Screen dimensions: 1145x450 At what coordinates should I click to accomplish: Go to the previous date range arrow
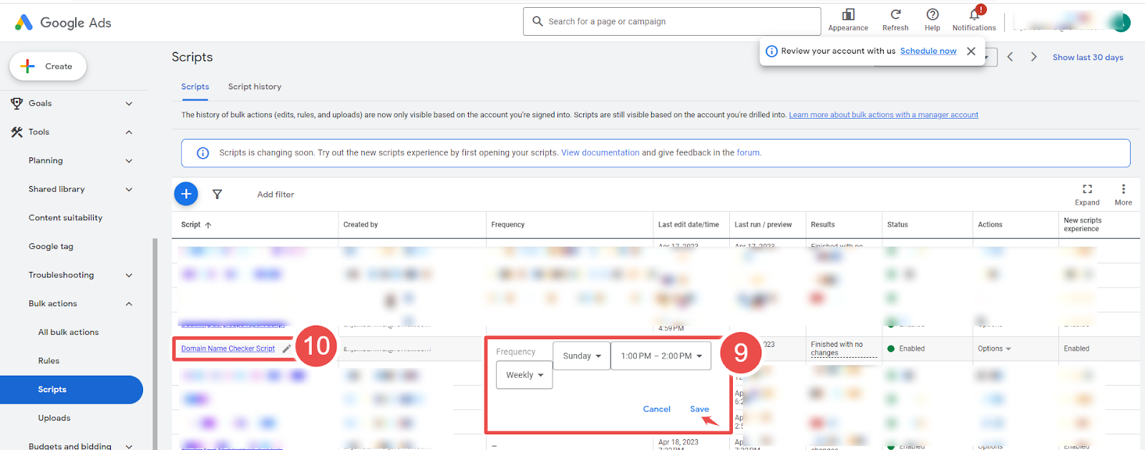point(1010,57)
